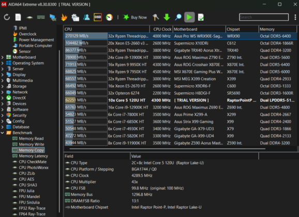The height and width of the screenshot is (217, 299).
Task: Expand the Operating System tree node
Action: click(x=3, y=63)
